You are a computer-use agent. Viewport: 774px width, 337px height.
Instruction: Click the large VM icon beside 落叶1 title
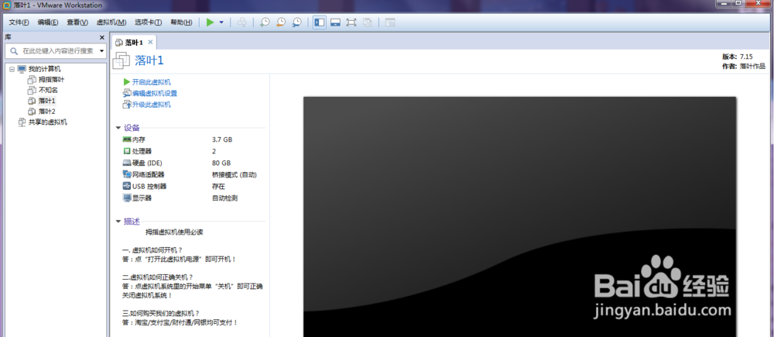122,60
